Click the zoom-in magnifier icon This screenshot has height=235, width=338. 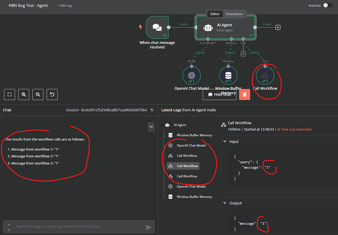coord(23,95)
